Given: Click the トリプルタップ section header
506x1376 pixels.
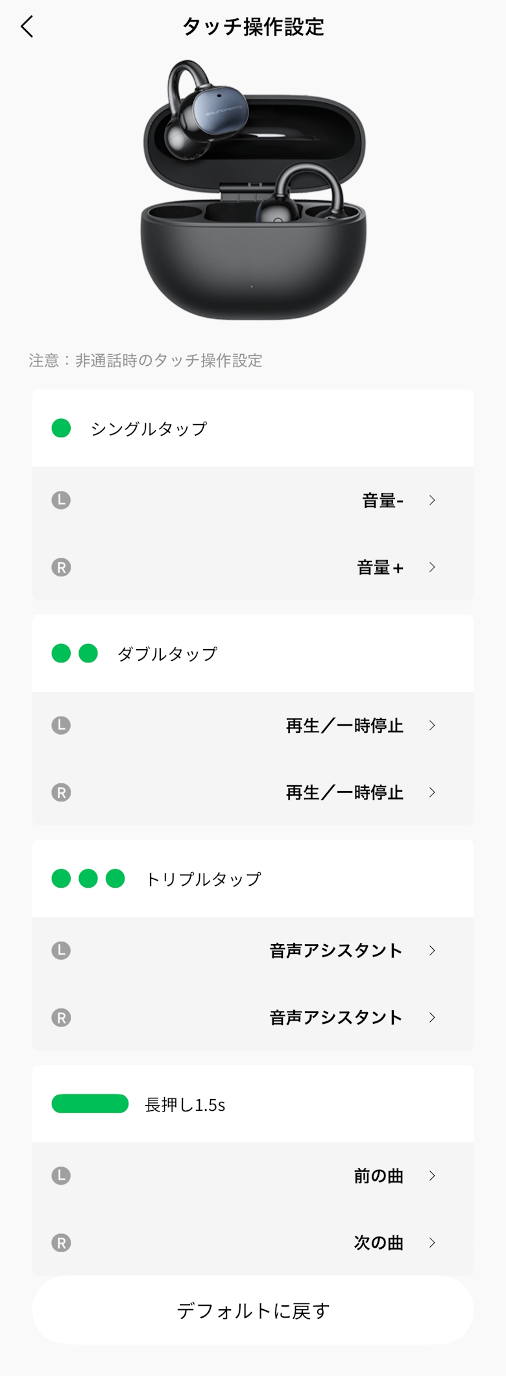Looking at the screenshot, I should pyautogui.click(x=203, y=879).
